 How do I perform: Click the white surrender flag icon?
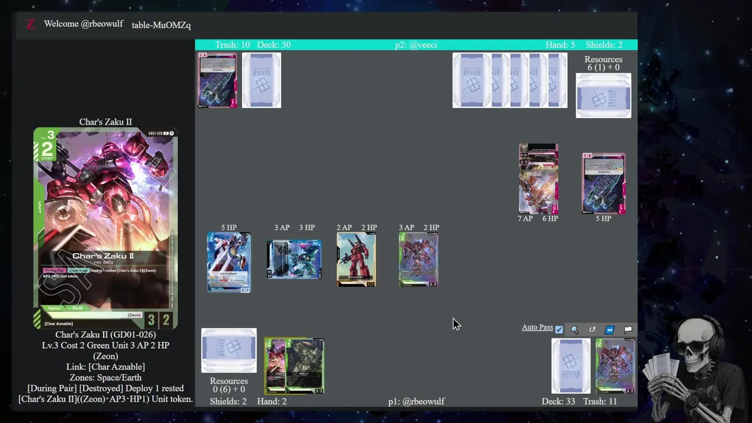pyautogui.click(x=628, y=330)
